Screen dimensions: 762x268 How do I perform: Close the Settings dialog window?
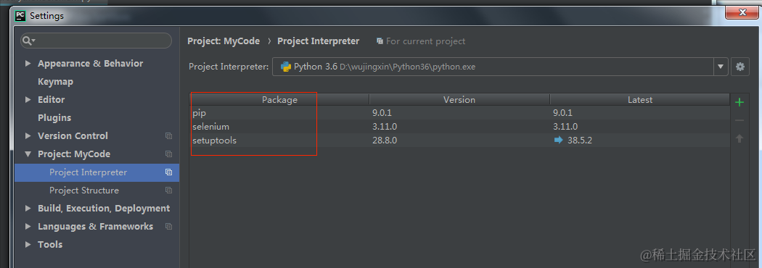point(742,12)
